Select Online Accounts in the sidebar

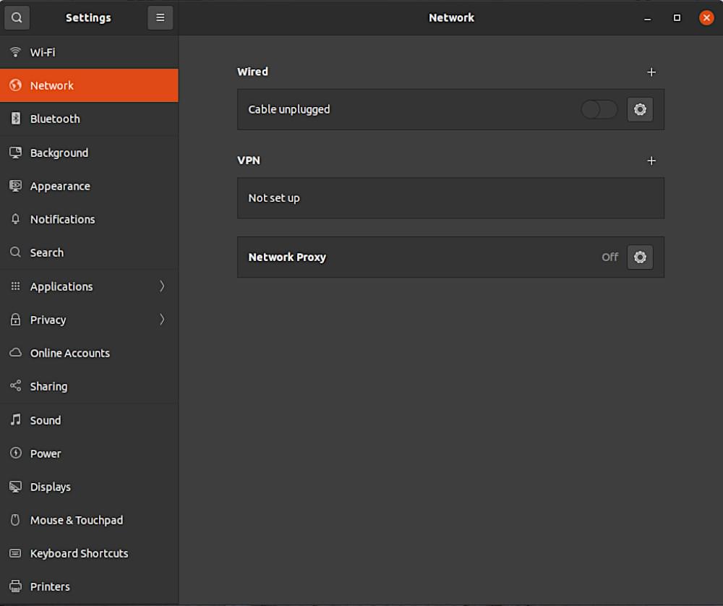pyautogui.click(x=69, y=353)
